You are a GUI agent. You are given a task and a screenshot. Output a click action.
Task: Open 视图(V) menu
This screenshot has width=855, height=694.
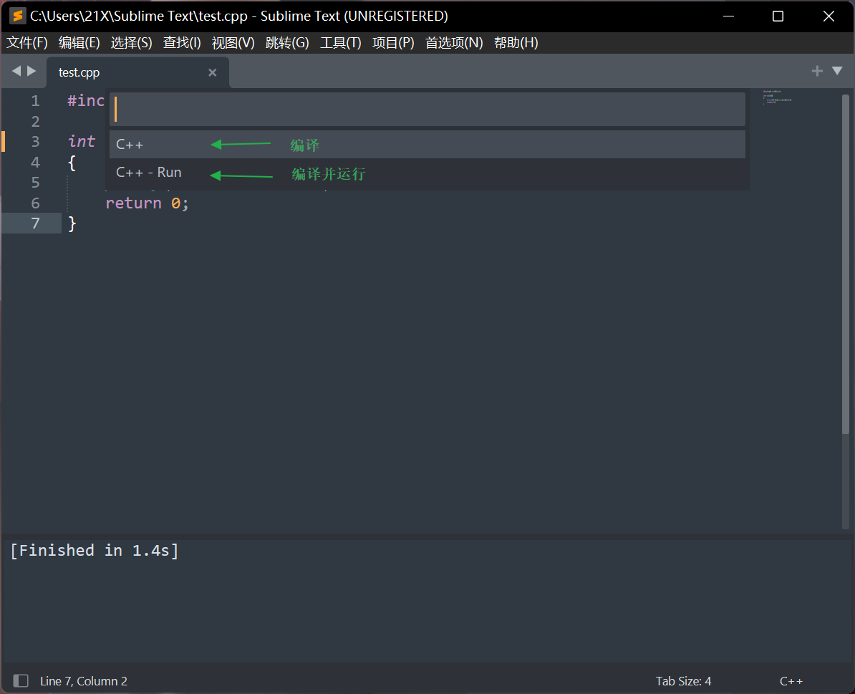click(233, 42)
